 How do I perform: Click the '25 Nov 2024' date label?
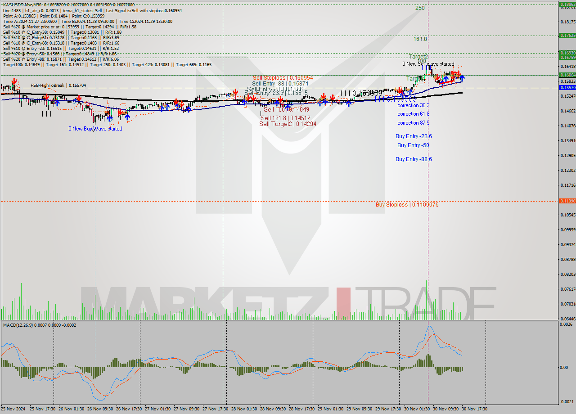[13, 409]
